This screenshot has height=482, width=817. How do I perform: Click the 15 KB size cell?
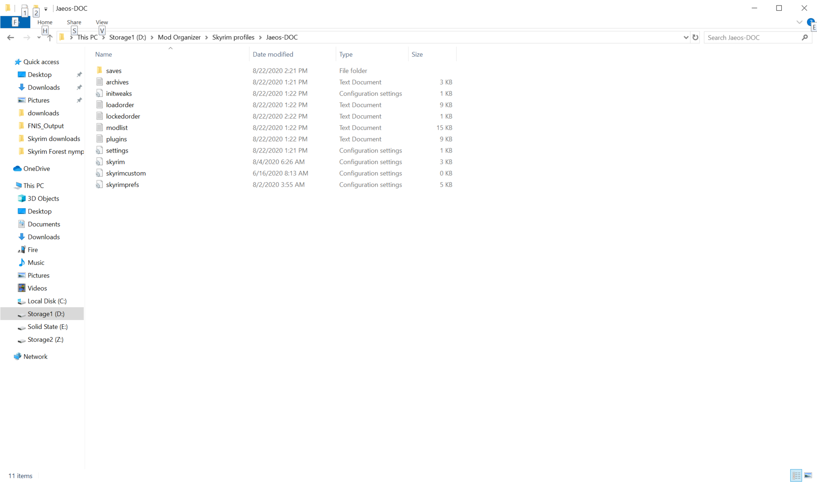[444, 128]
